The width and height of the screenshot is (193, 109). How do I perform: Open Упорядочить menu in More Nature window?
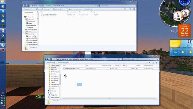coord(51,63)
